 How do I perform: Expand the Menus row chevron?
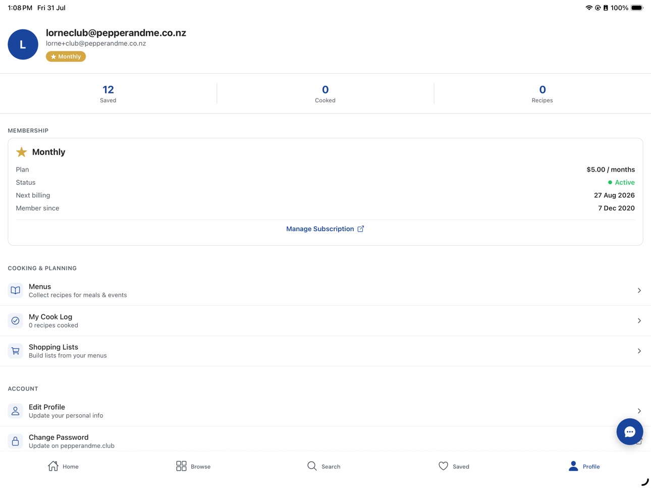pyautogui.click(x=639, y=290)
